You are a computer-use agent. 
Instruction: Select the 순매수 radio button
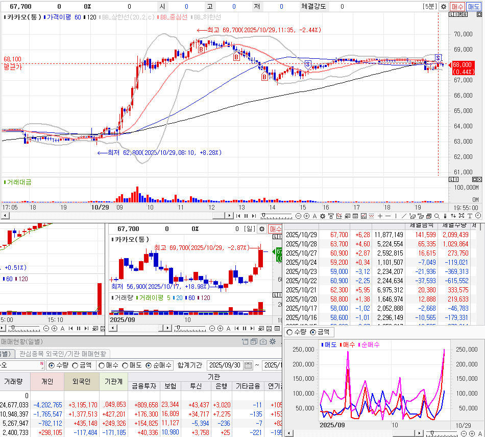[x=149, y=365]
